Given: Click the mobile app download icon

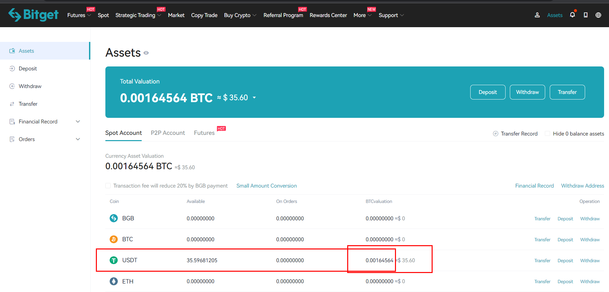Looking at the screenshot, I should pos(585,15).
